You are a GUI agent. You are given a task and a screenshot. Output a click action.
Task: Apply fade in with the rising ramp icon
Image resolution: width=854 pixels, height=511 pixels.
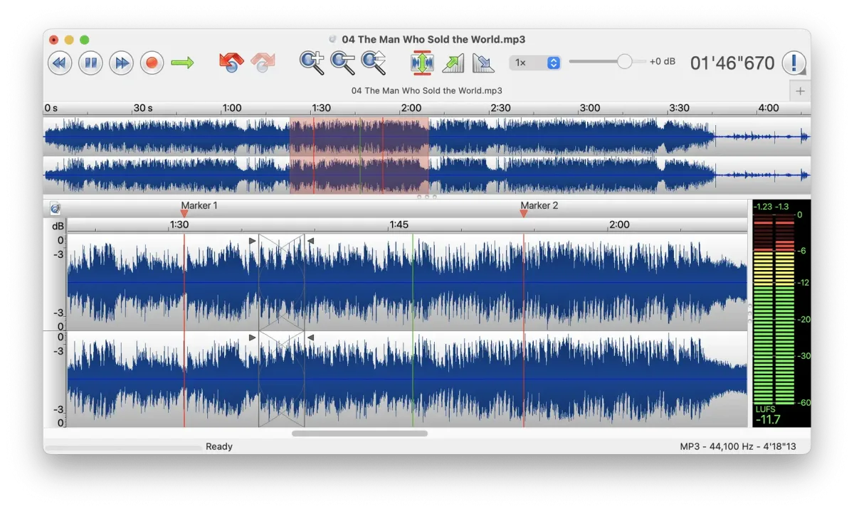[x=453, y=63]
